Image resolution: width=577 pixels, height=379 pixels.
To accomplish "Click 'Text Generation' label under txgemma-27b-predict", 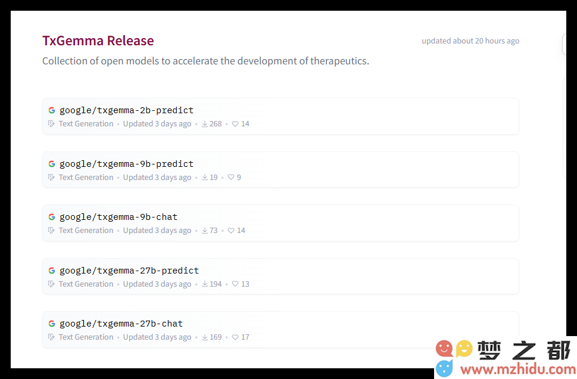I will [86, 284].
